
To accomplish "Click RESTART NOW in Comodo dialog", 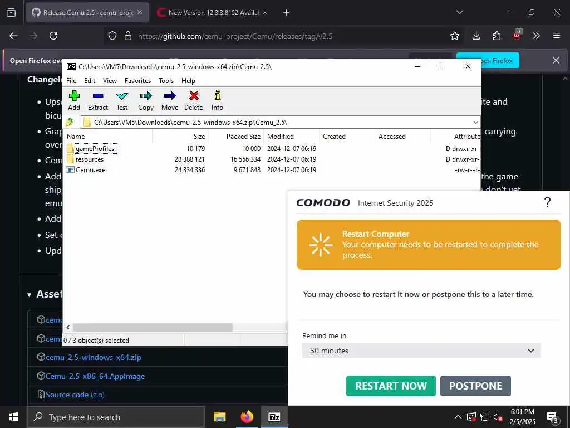I will (391, 386).
